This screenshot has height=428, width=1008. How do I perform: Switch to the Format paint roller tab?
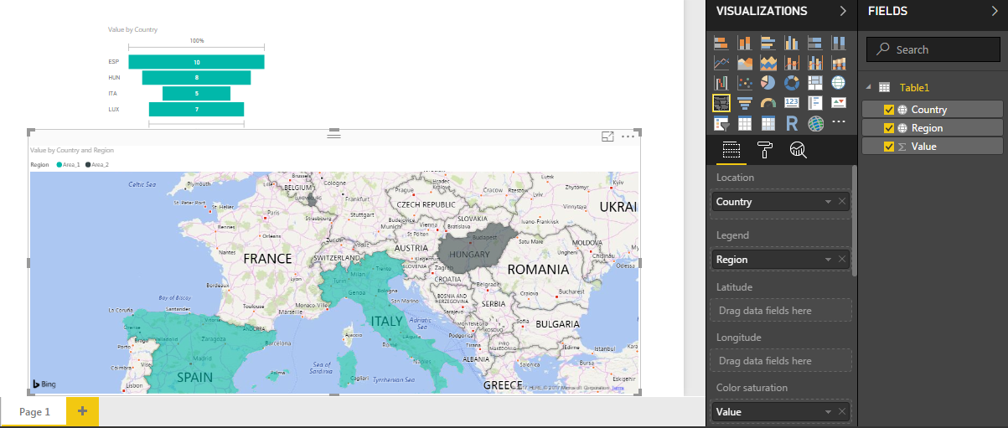coord(765,150)
